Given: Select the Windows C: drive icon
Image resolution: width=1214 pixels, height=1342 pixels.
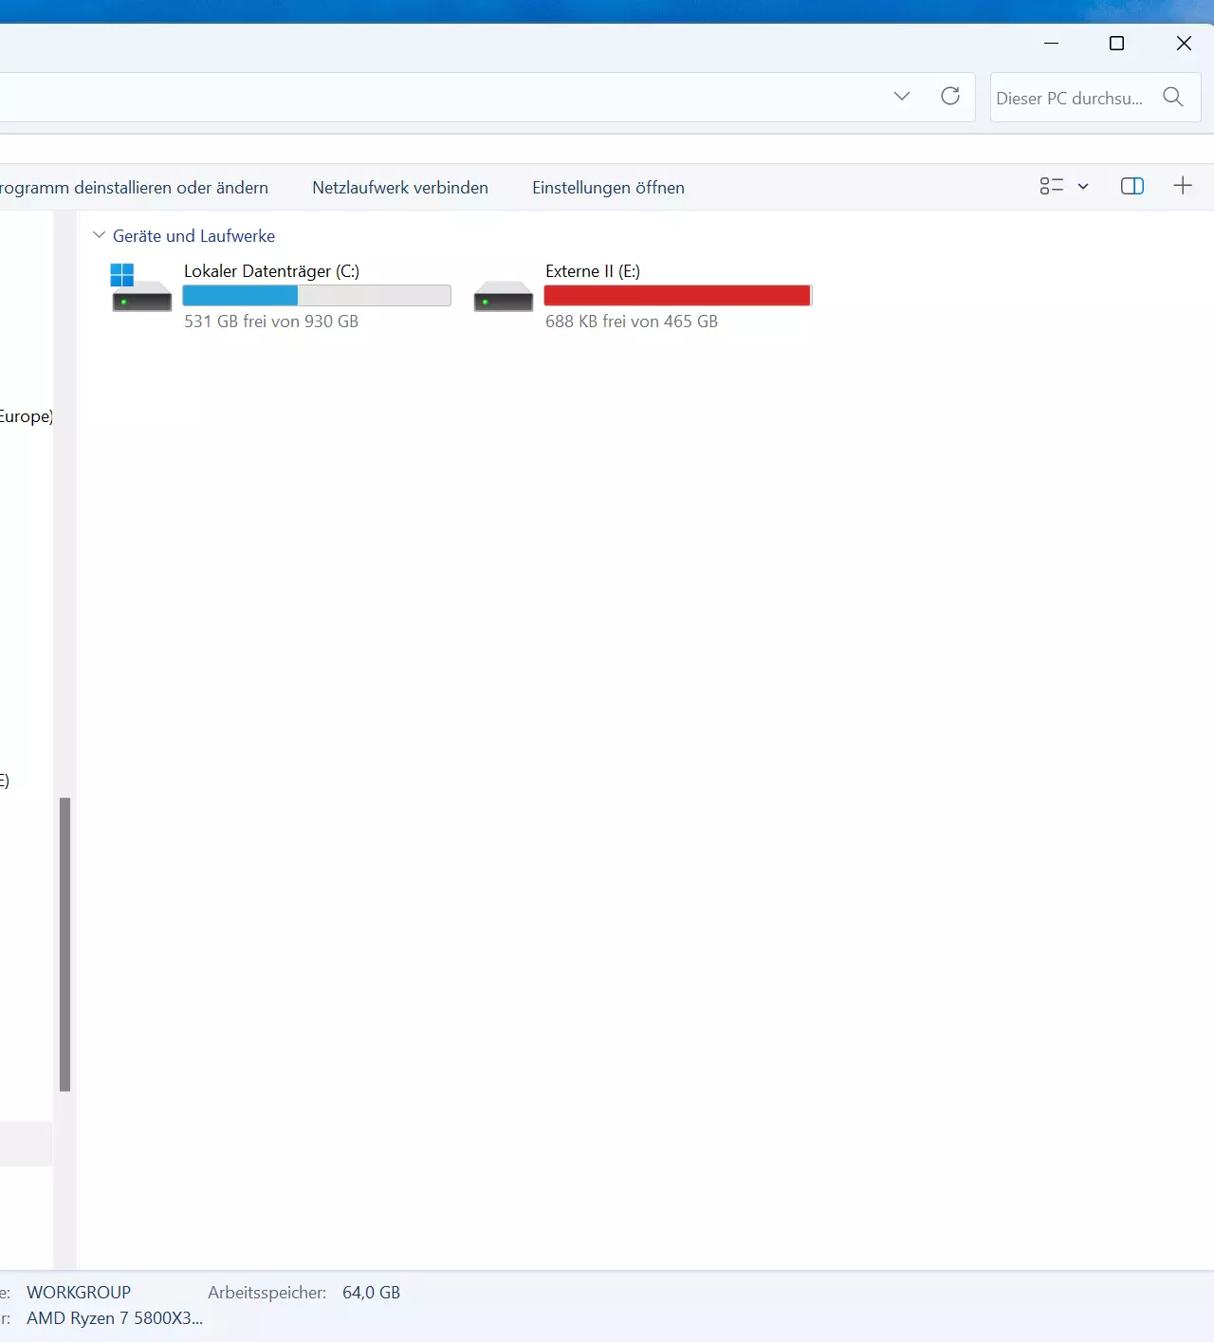Looking at the screenshot, I should 141,288.
